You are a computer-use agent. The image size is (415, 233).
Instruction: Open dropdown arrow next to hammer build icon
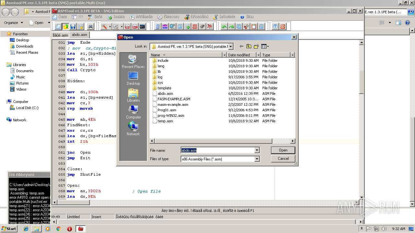pos(110,27)
